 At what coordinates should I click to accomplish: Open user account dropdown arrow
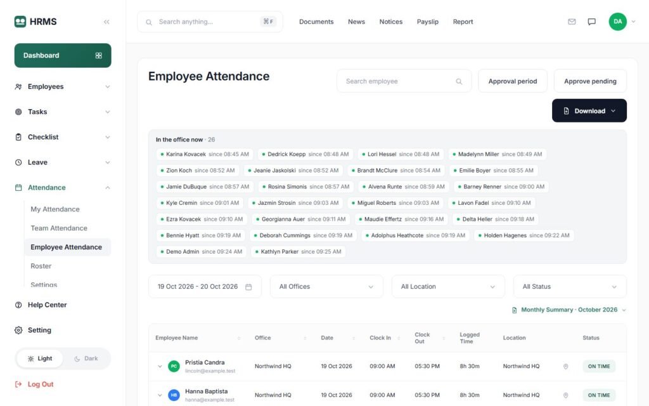click(x=633, y=22)
